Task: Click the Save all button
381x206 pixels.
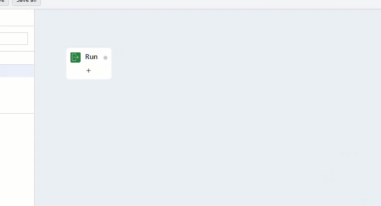Action: coord(26,2)
